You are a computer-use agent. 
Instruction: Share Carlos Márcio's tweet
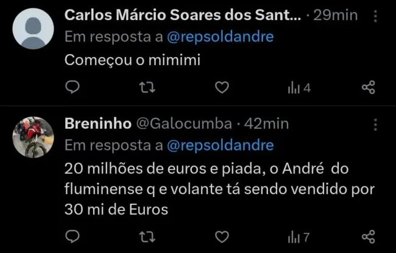pos(368,88)
